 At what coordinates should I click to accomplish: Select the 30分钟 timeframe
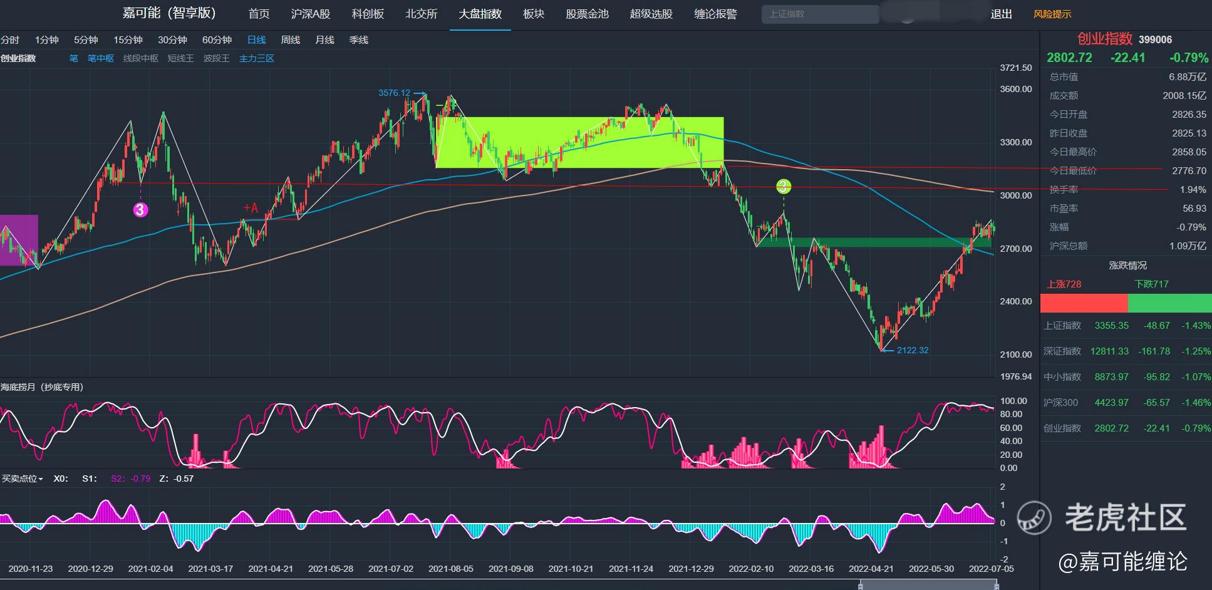coord(172,39)
